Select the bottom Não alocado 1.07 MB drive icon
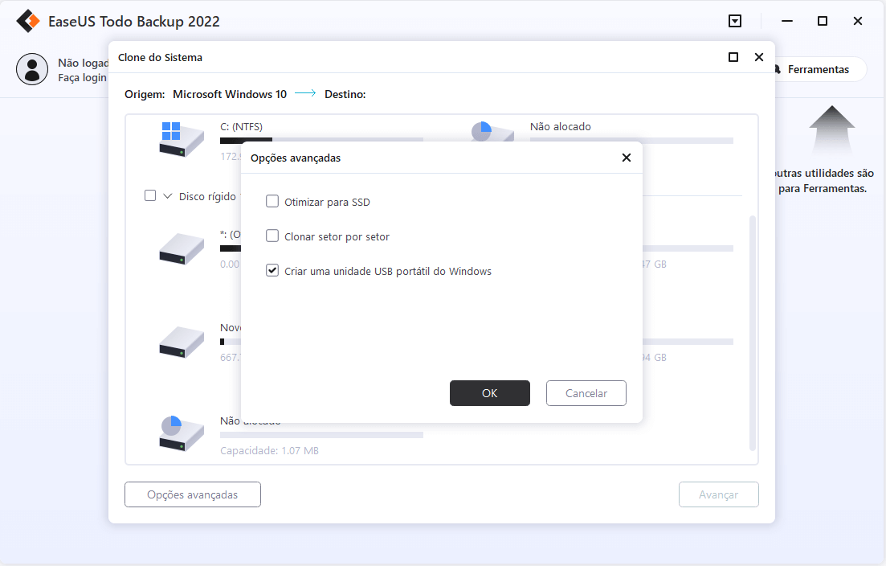This screenshot has width=886, height=566. click(x=182, y=434)
